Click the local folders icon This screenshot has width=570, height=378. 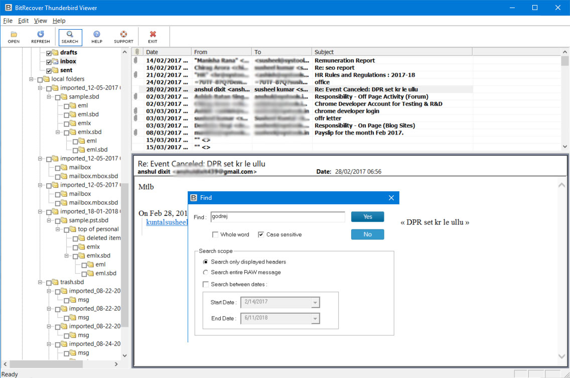tap(46, 79)
